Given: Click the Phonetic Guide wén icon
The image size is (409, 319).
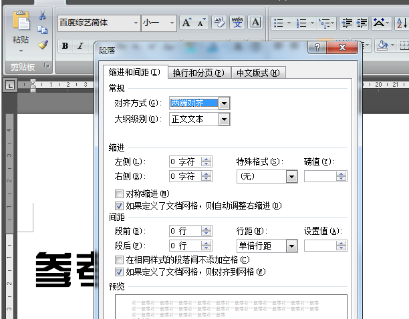Looking at the screenshot, I should click(x=237, y=23).
